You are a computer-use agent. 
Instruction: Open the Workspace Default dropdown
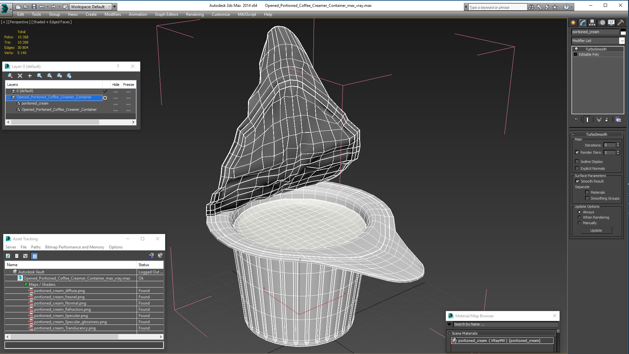pyautogui.click(x=109, y=7)
